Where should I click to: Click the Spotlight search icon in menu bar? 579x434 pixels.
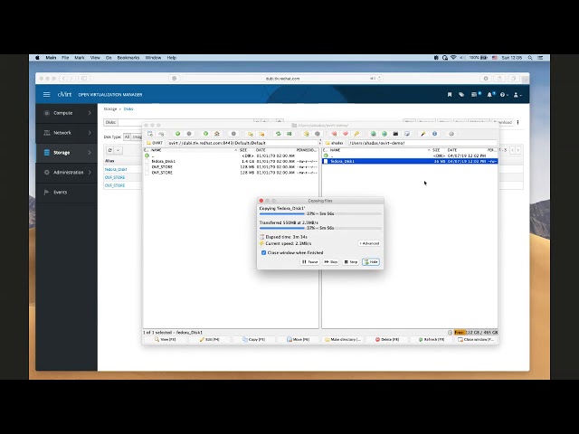(530, 58)
